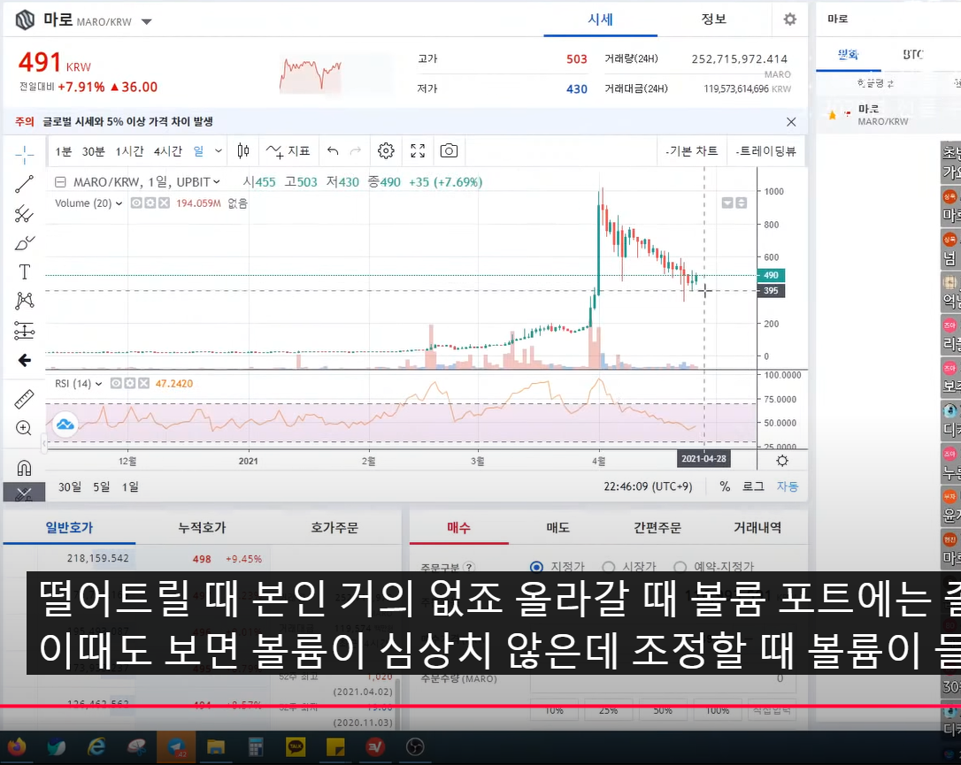Activate the zoom-in magnifier tool
Screen dimensions: 961x765
point(24,427)
